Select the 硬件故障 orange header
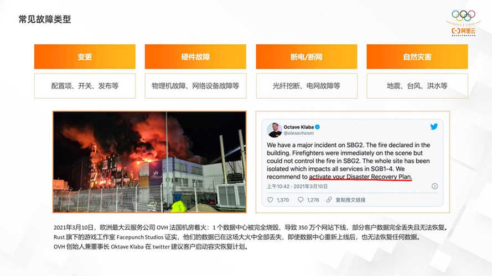Screen dimensions: 492x276 [195, 57]
